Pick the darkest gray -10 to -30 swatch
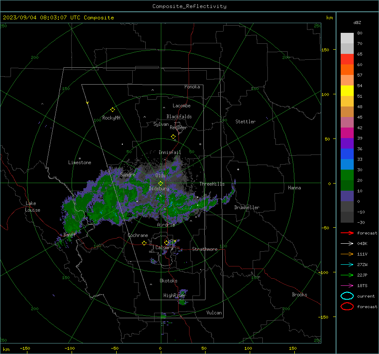The height and width of the screenshot is (354, 379). click(x=347, y=217)
